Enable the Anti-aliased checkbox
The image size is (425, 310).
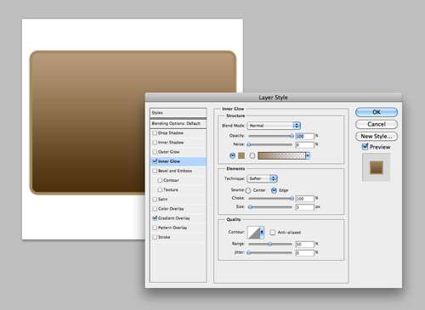point(273,233)
